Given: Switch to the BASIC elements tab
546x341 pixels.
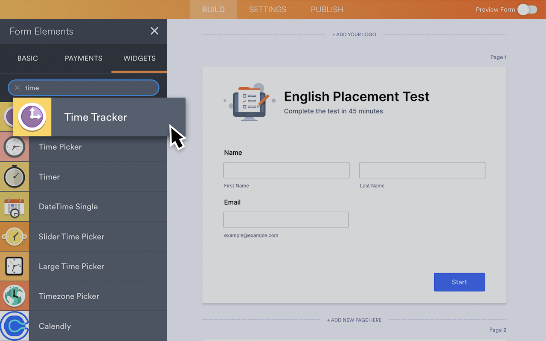Looking at the screenshot, I should [27, 58].
